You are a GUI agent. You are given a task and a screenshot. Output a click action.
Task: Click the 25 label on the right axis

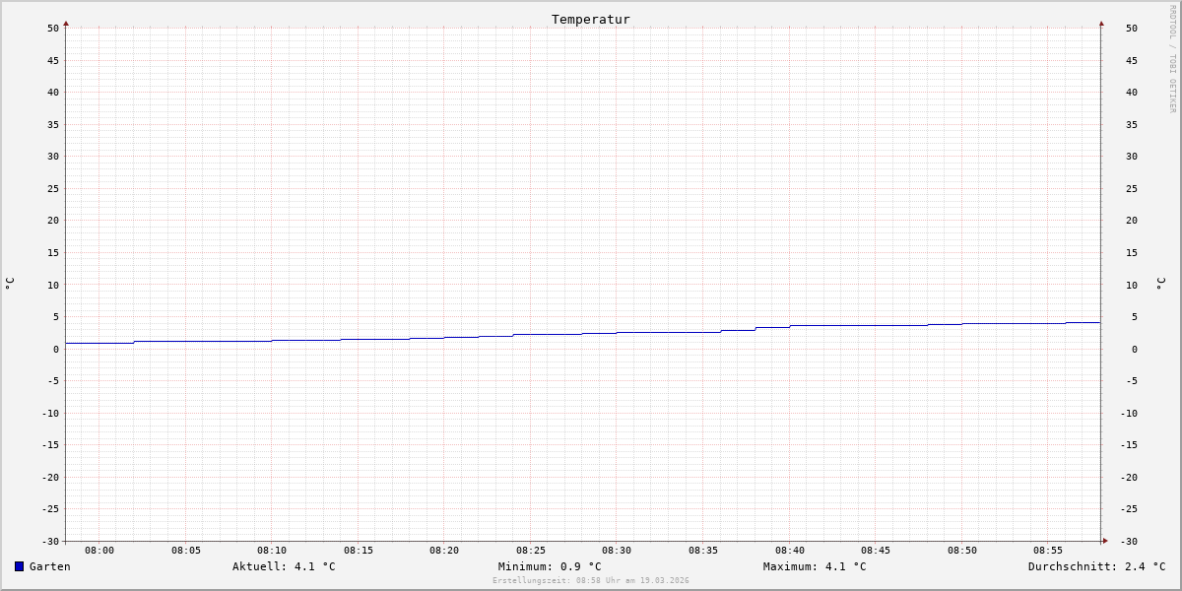pos(1132,188)
